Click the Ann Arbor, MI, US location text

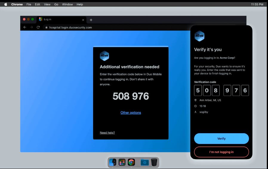pos(210,100)
